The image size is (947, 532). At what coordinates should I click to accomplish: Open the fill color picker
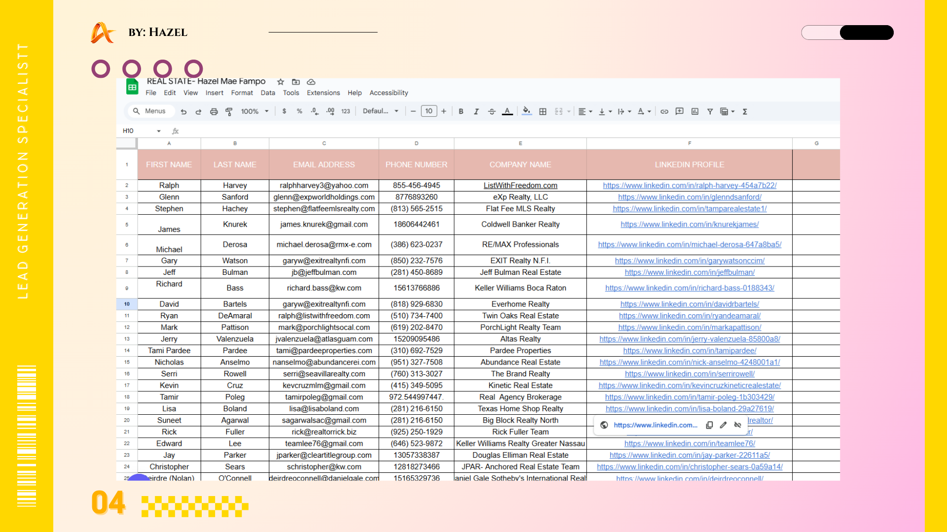(x=526, y=112)
